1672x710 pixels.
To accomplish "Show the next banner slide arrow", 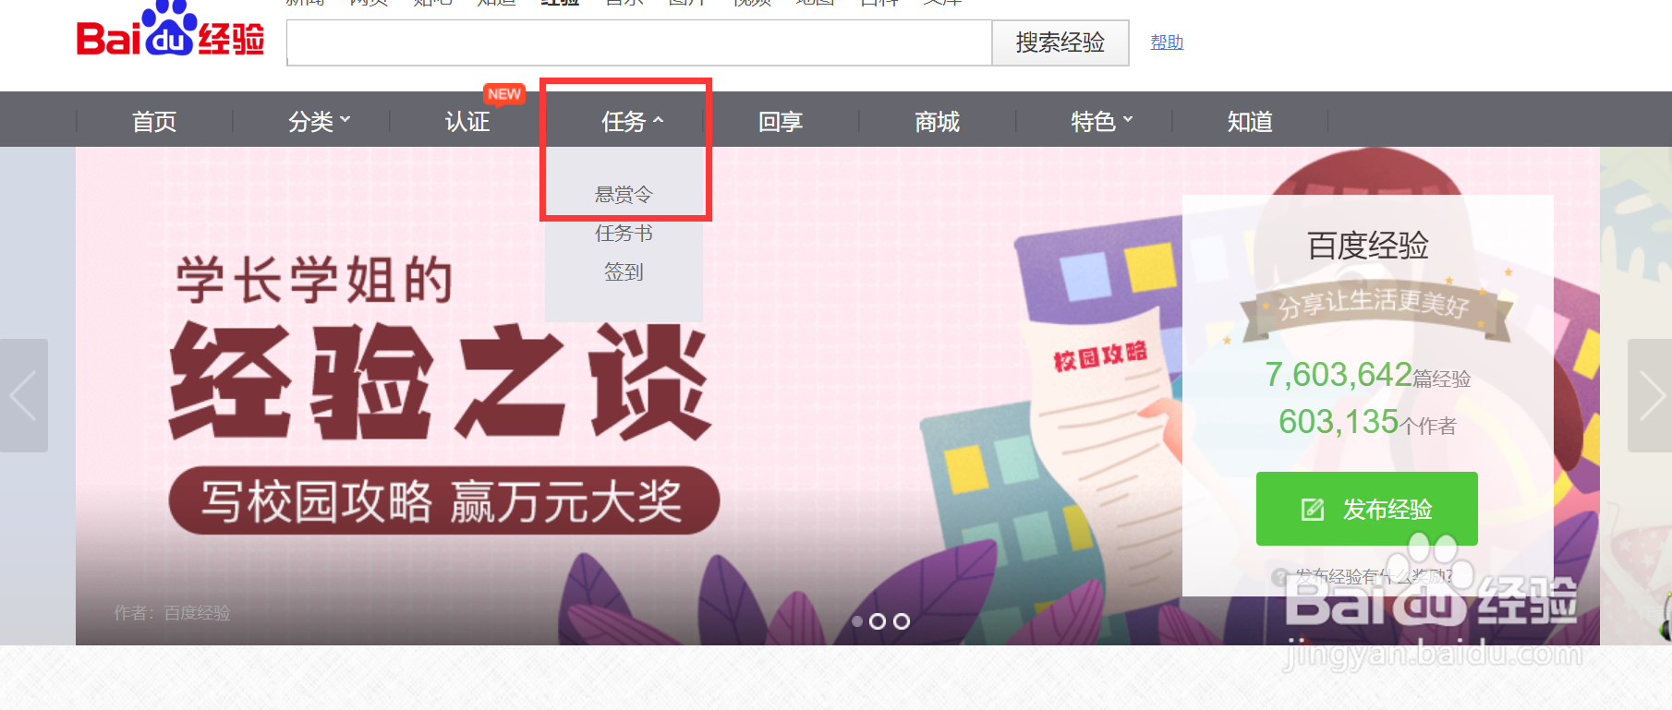I will 1650,395.
